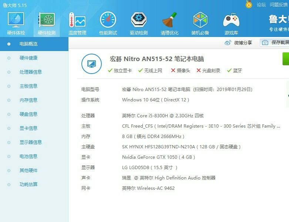The height and width of the screenshot is (222, 289).
Task: Click the heading 宏碁 Nitro AN515-52 笔记本电脑
Action: click(157, 59)
